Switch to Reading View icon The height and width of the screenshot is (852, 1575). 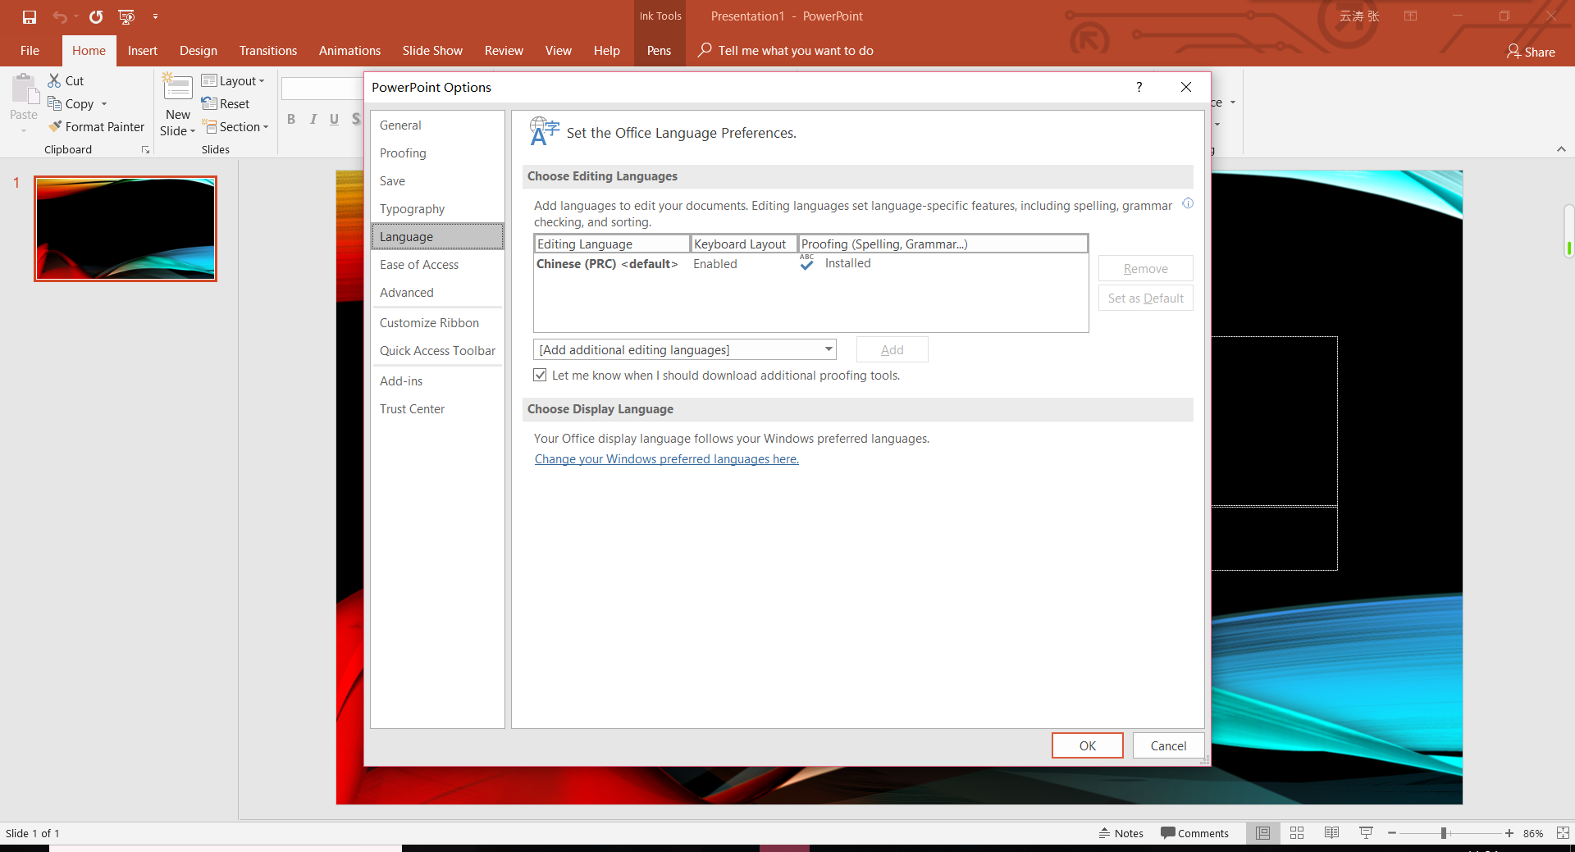click(1331, 833)
